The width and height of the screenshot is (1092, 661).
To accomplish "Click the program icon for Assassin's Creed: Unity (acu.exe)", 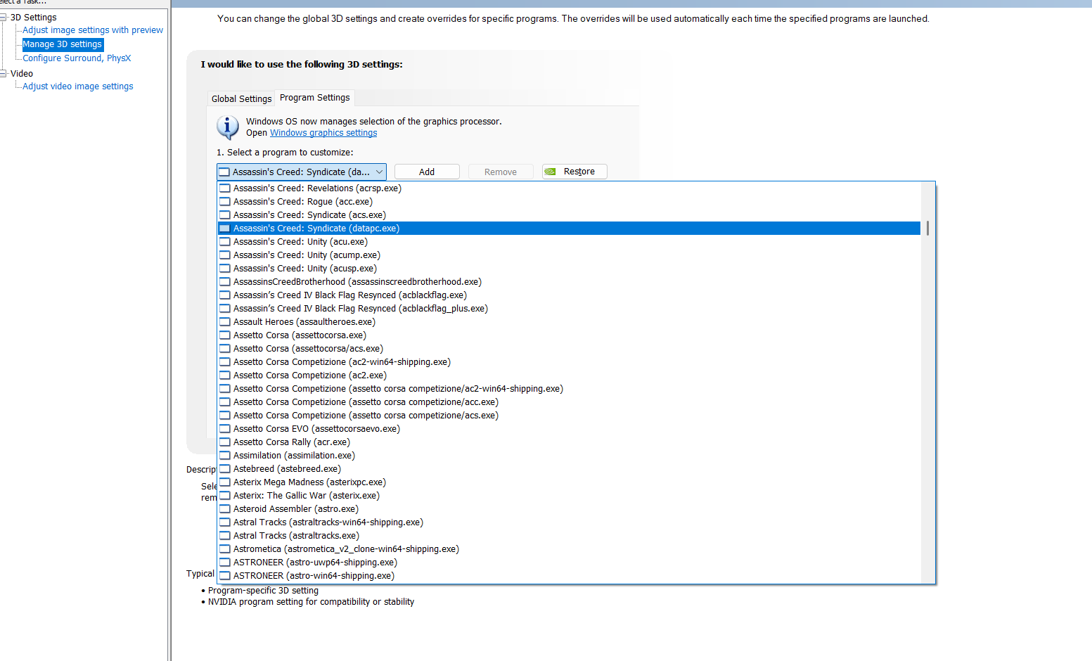I will point(225,242).
